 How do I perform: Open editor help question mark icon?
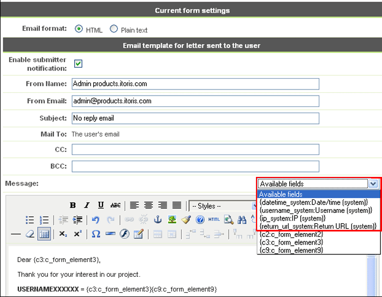pyautogui.click(x=200, y=220)
